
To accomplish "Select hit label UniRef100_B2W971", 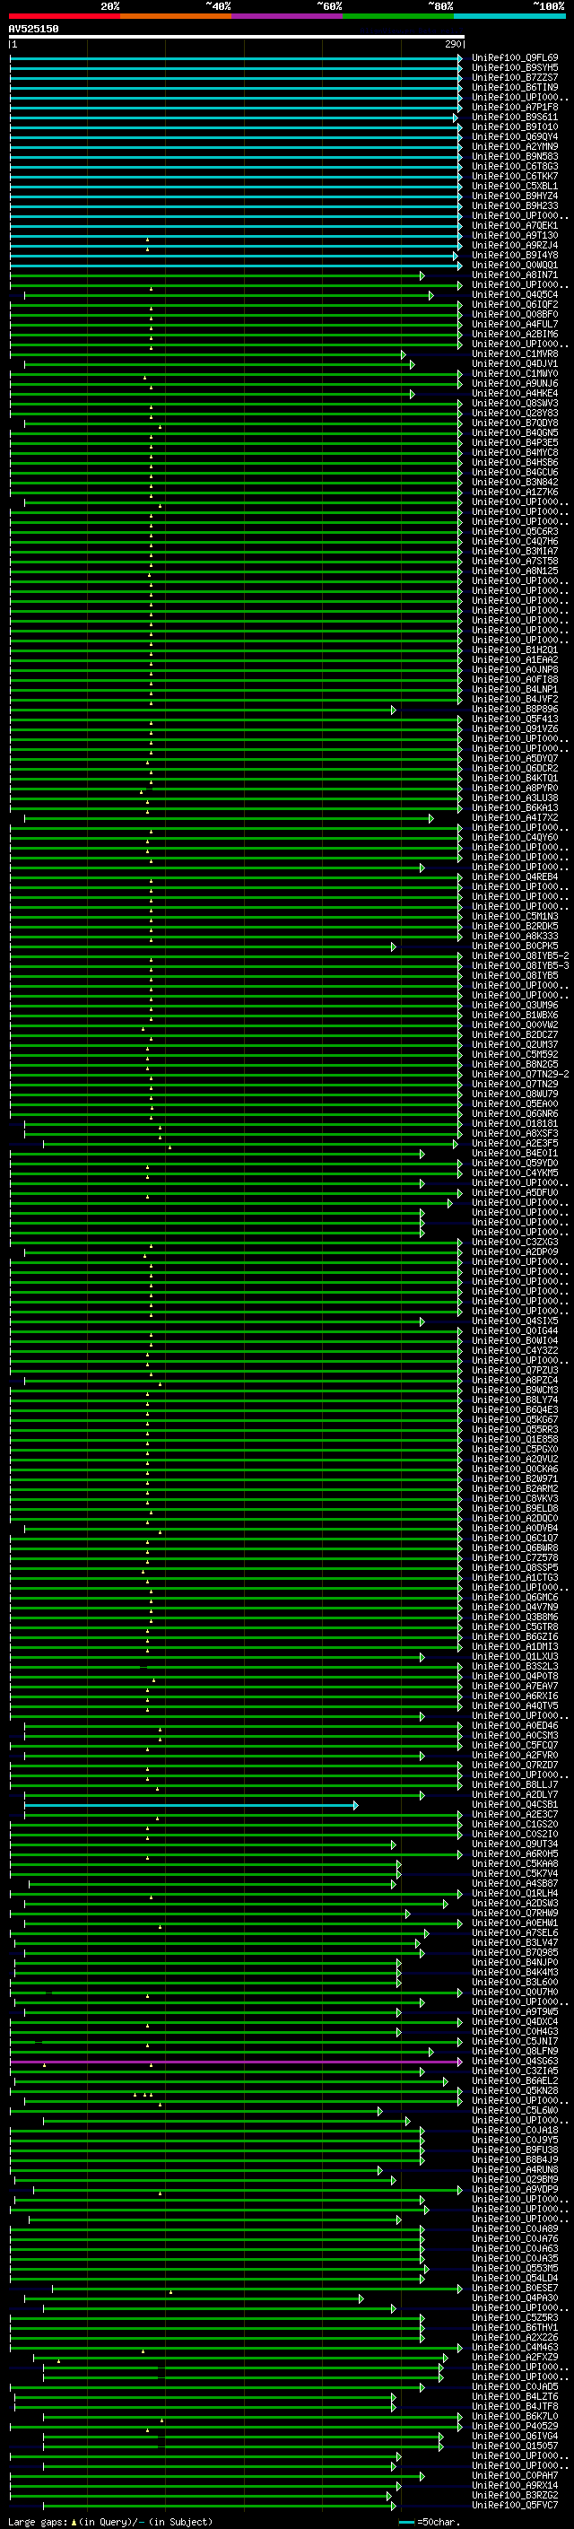I will coord(515,1478).
